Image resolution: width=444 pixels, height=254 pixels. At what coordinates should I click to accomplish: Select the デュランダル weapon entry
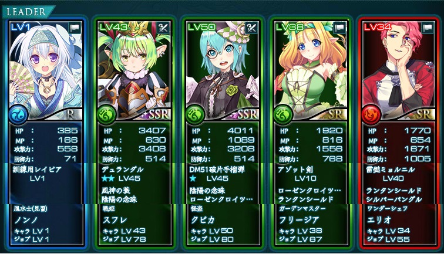coord(122,170)
